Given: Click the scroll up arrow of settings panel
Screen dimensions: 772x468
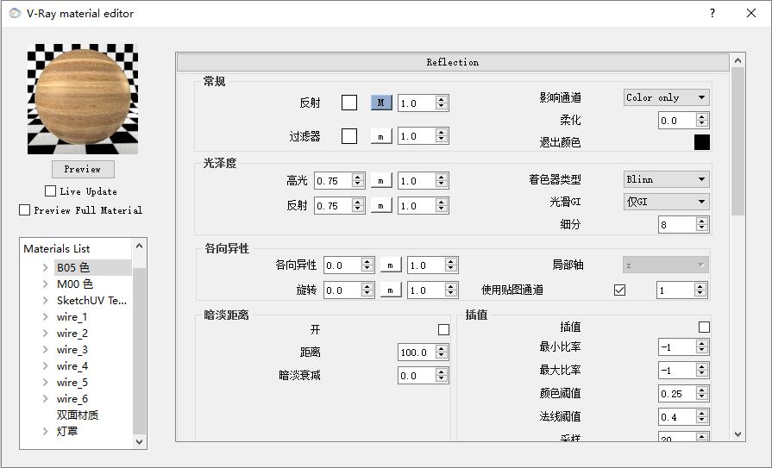Looking at the screenshot, I should click(737, 60).
